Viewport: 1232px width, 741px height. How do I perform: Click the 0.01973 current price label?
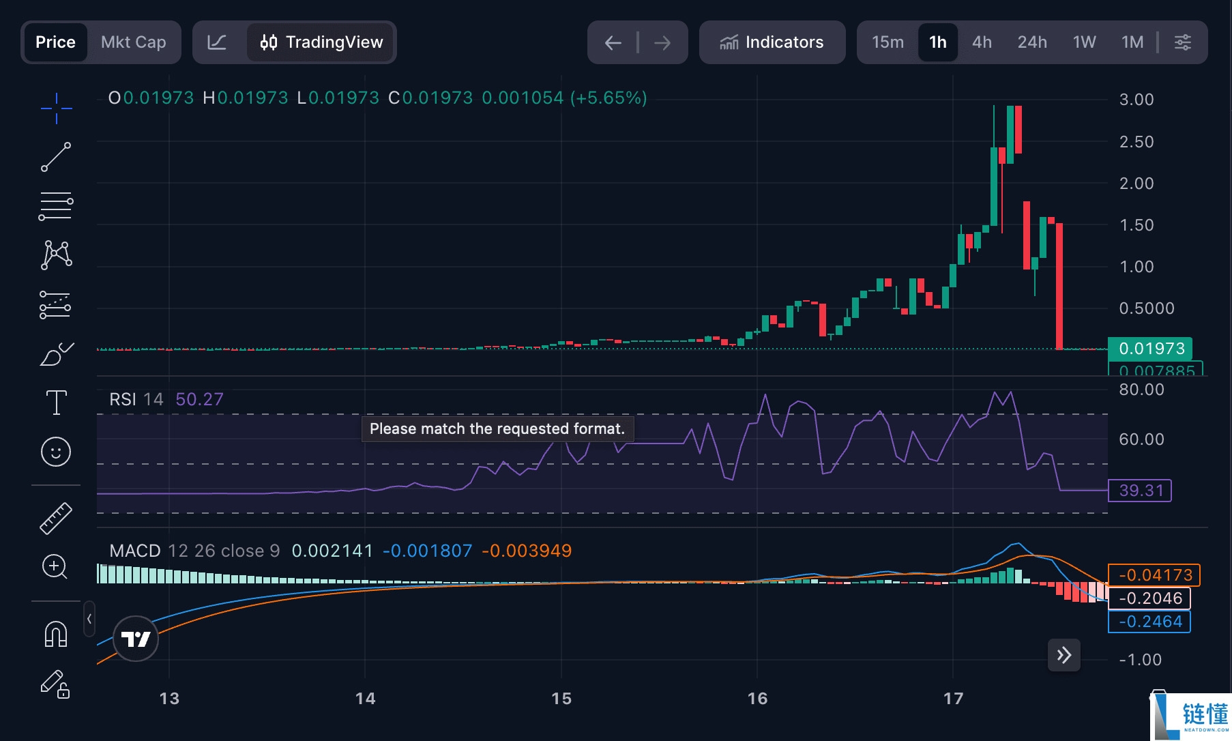tap(1151, 349)
